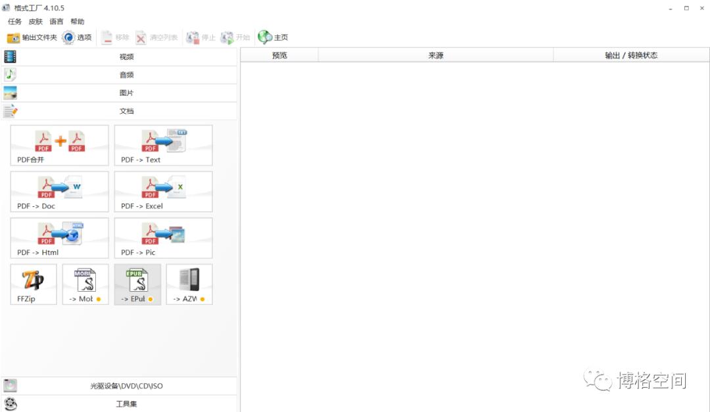Open the 语言 language menu

click(x=57, y=21)
